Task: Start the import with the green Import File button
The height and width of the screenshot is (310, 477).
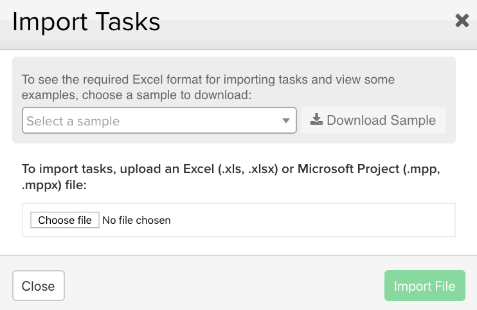Action: [425, 286]
